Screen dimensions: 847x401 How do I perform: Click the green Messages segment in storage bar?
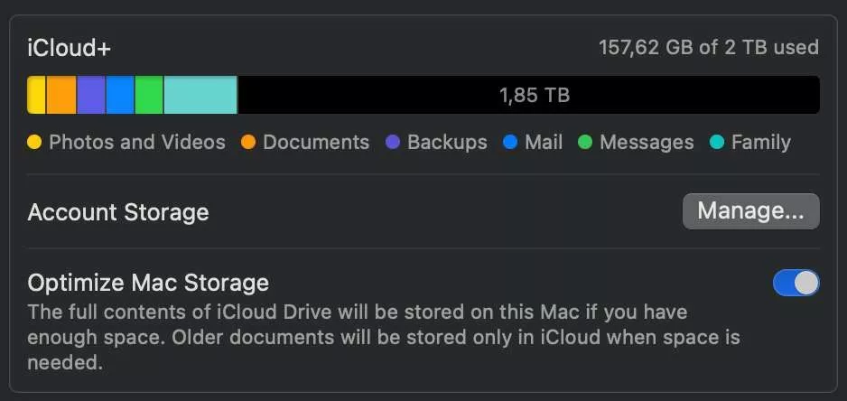point(149,95)
